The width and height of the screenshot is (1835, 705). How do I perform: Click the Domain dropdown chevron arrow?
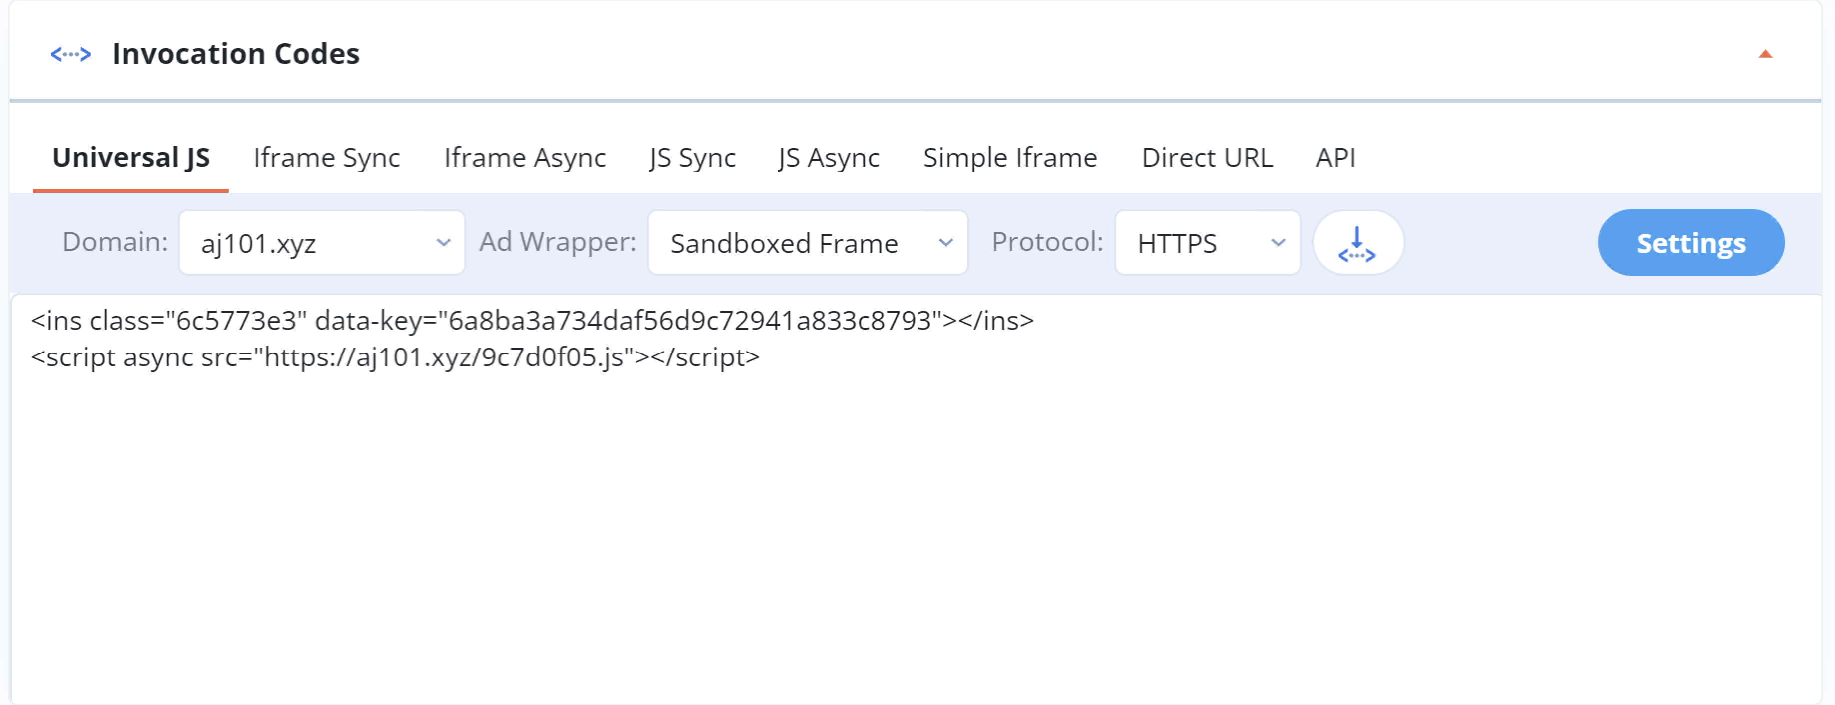point(444,242)
